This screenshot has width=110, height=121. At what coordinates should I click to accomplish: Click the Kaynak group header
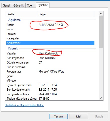pos(13,48)
